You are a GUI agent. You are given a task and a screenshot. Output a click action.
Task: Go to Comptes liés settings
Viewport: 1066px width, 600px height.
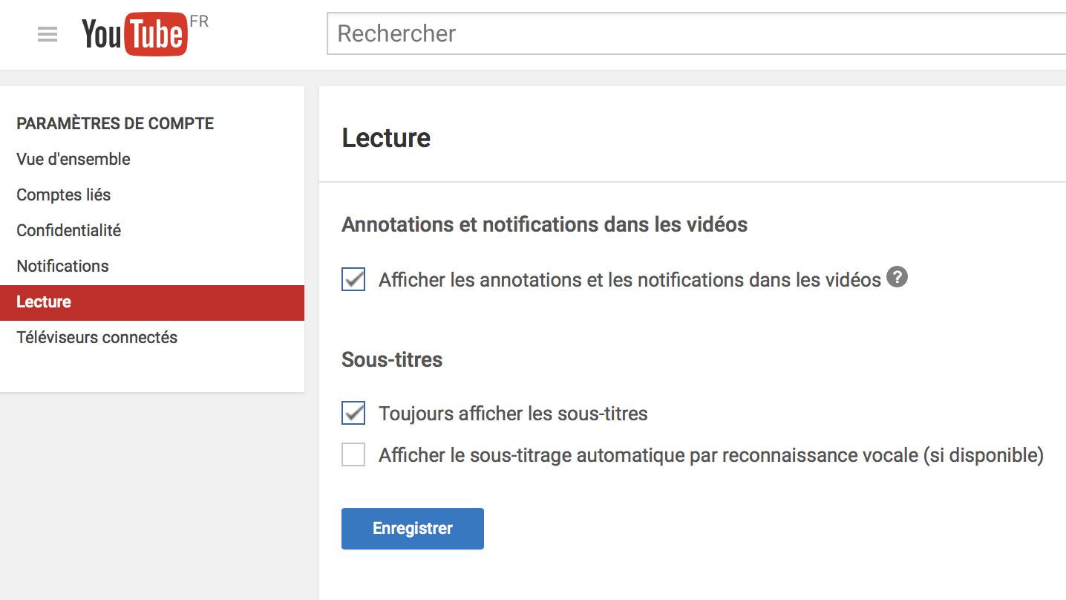point(64,195)
